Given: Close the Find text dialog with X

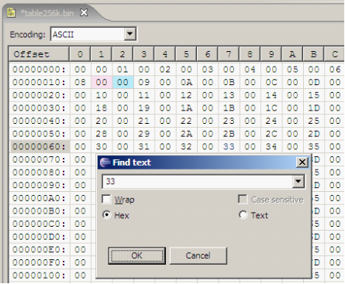Looking at the screenshot, I should coord(302,163).
